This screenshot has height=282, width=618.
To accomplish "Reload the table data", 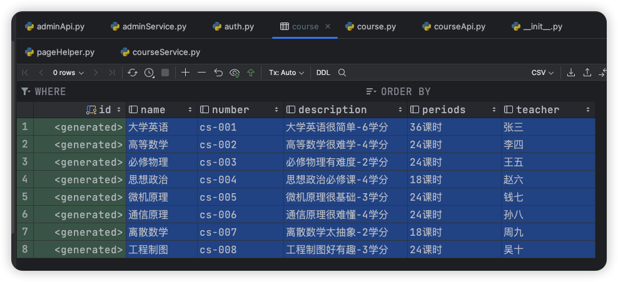I will point(133,73).
